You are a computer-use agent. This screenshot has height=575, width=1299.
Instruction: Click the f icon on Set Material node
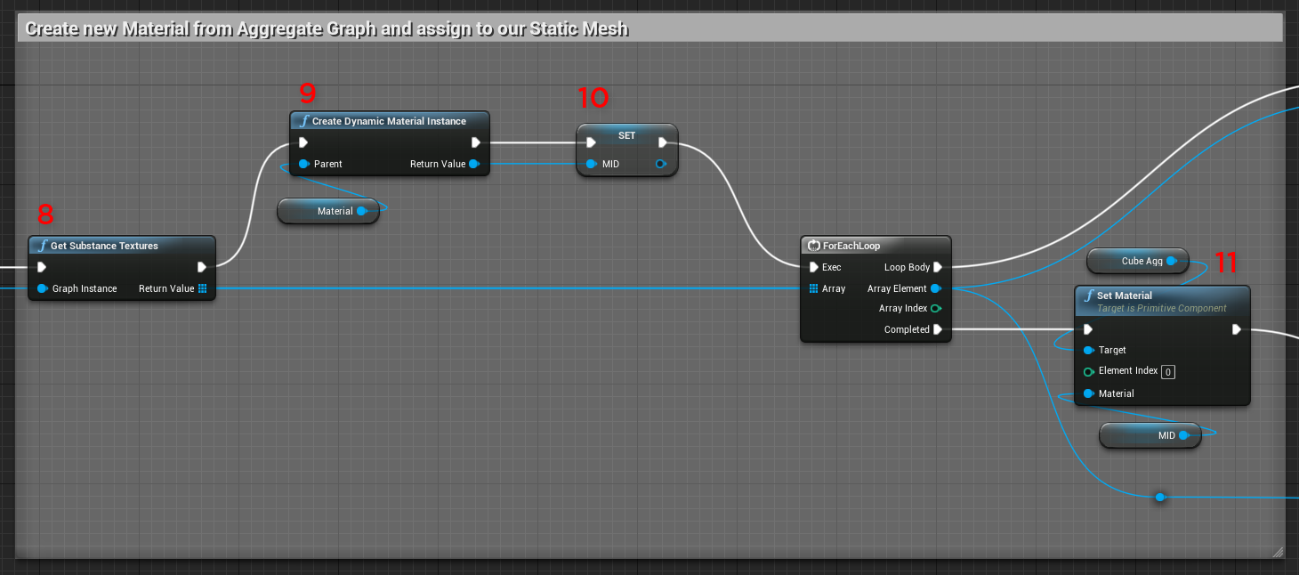click(1088, 295)
